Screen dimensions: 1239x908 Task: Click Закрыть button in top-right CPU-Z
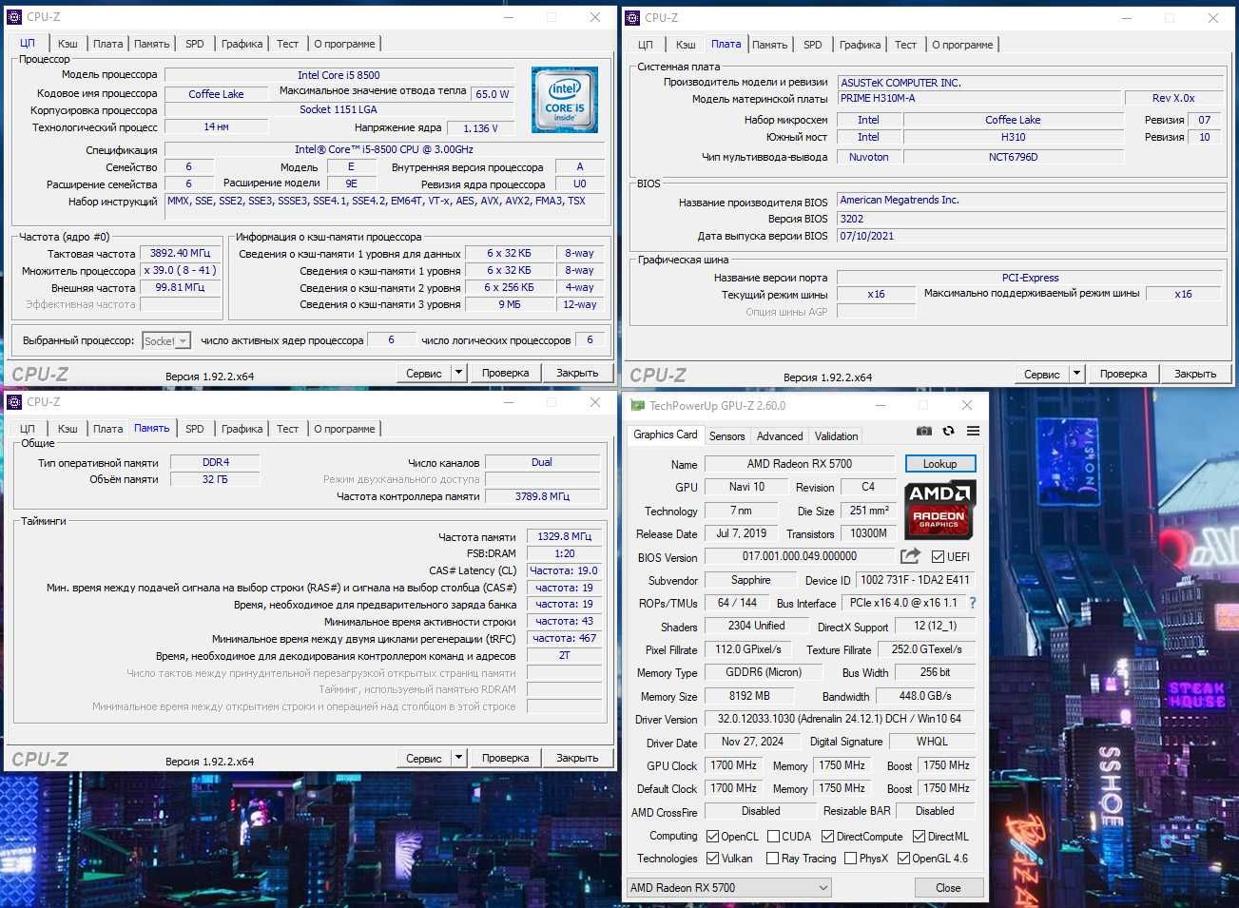pos(1195,374)
